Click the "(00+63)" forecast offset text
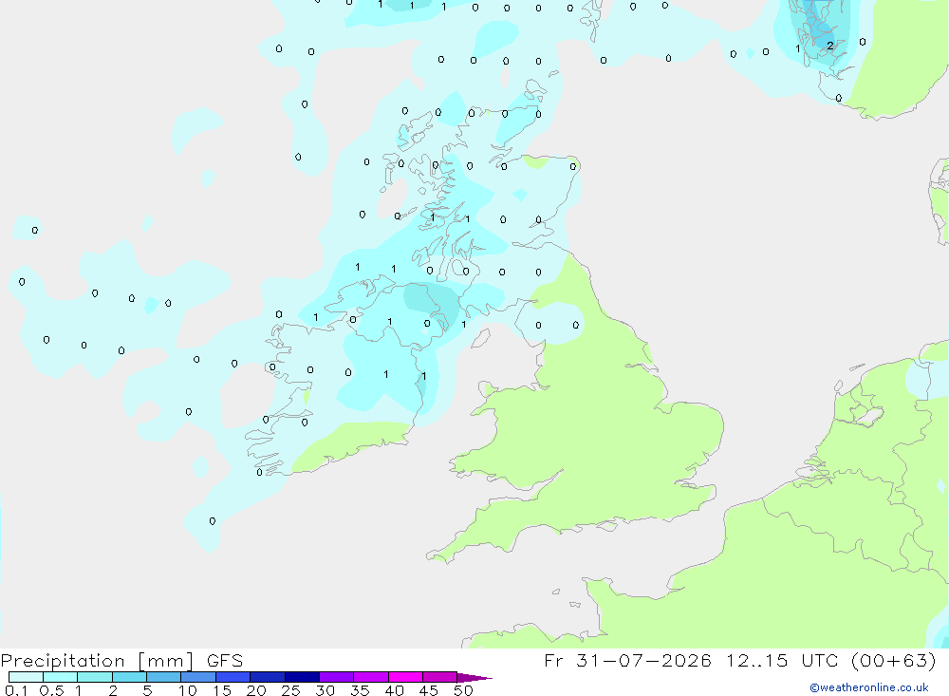This screenshot has height=696, width=949. [x=893, y=660]
